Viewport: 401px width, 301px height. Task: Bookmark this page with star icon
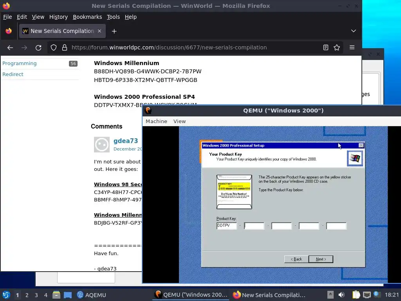[x=337, y=47]
